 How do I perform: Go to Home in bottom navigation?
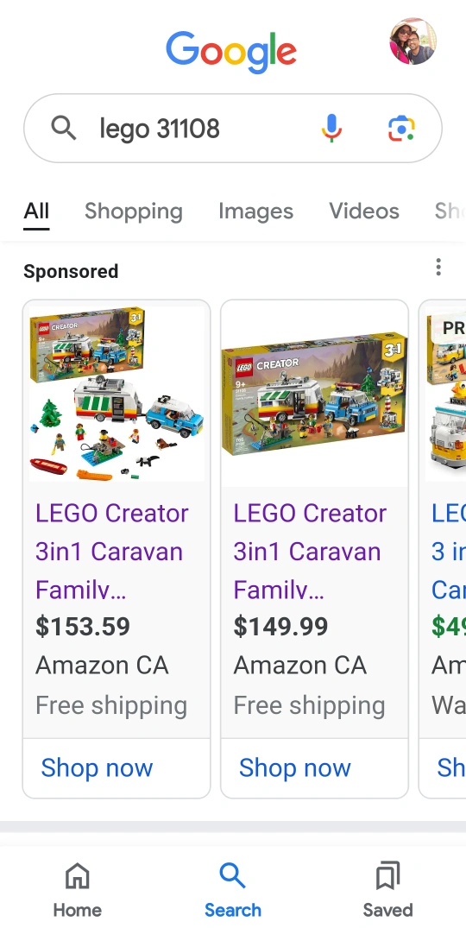point(78,889)
